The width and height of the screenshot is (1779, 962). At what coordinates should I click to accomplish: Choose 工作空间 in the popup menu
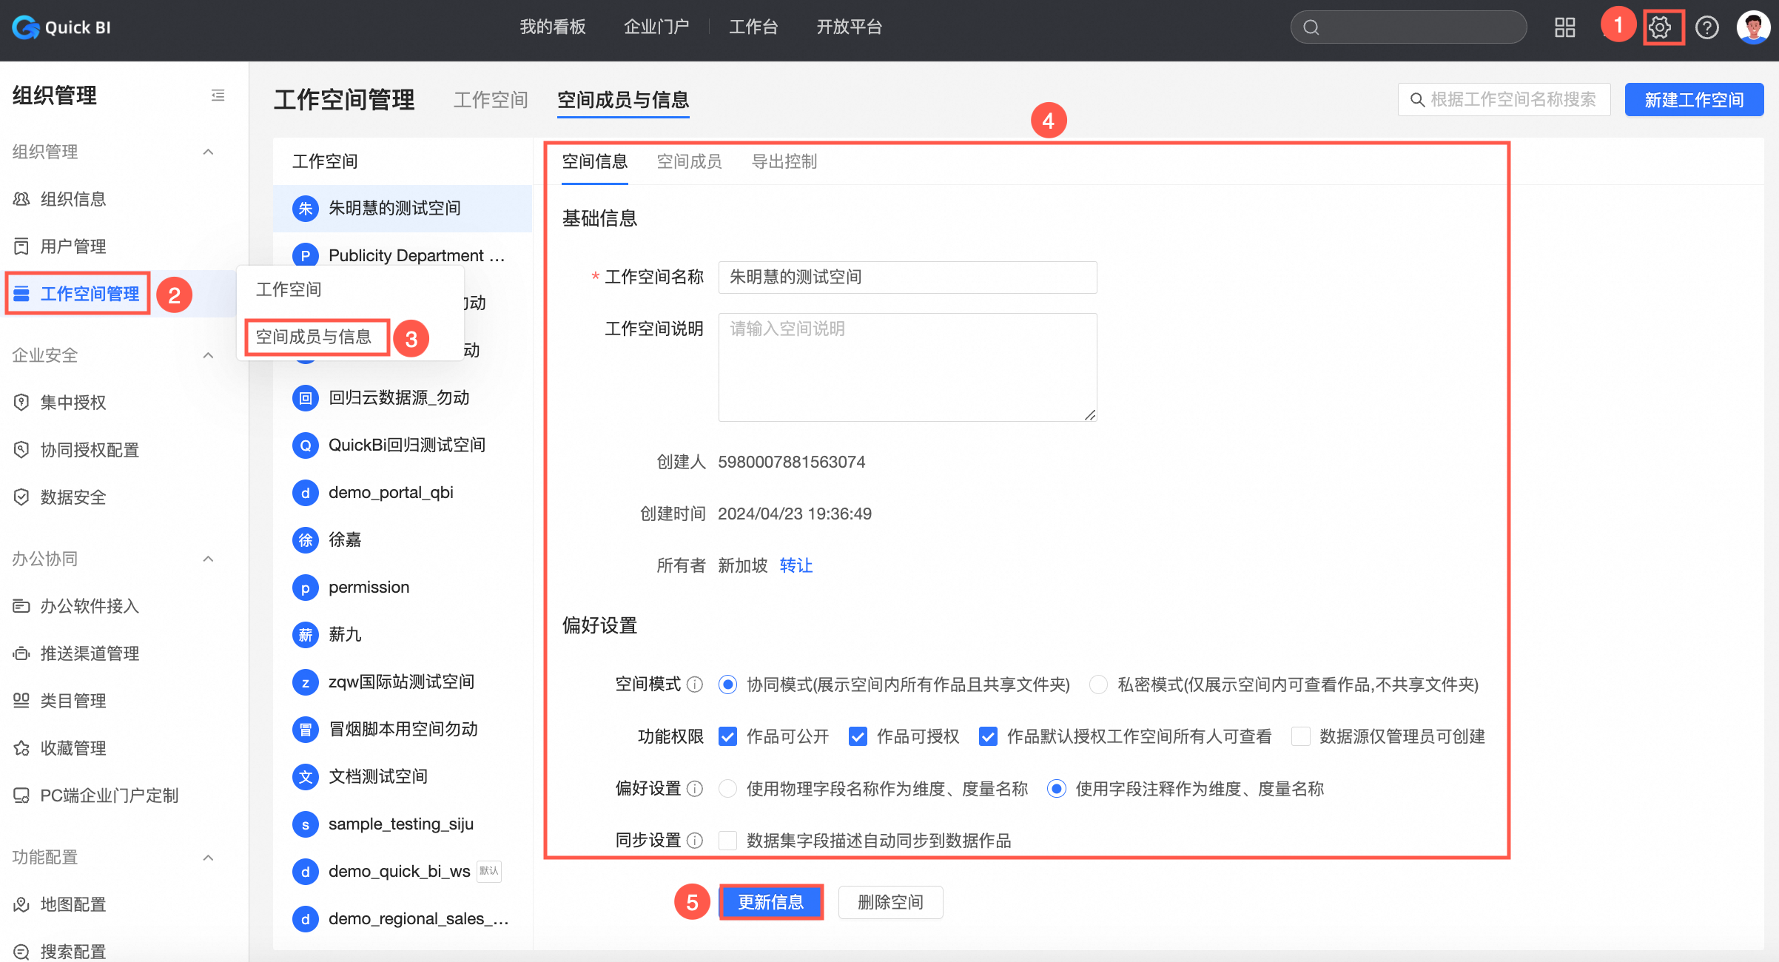(x=289, y=289)
